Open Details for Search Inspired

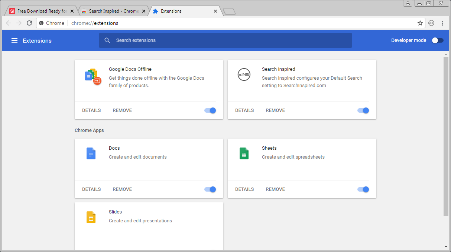point(244,110)
